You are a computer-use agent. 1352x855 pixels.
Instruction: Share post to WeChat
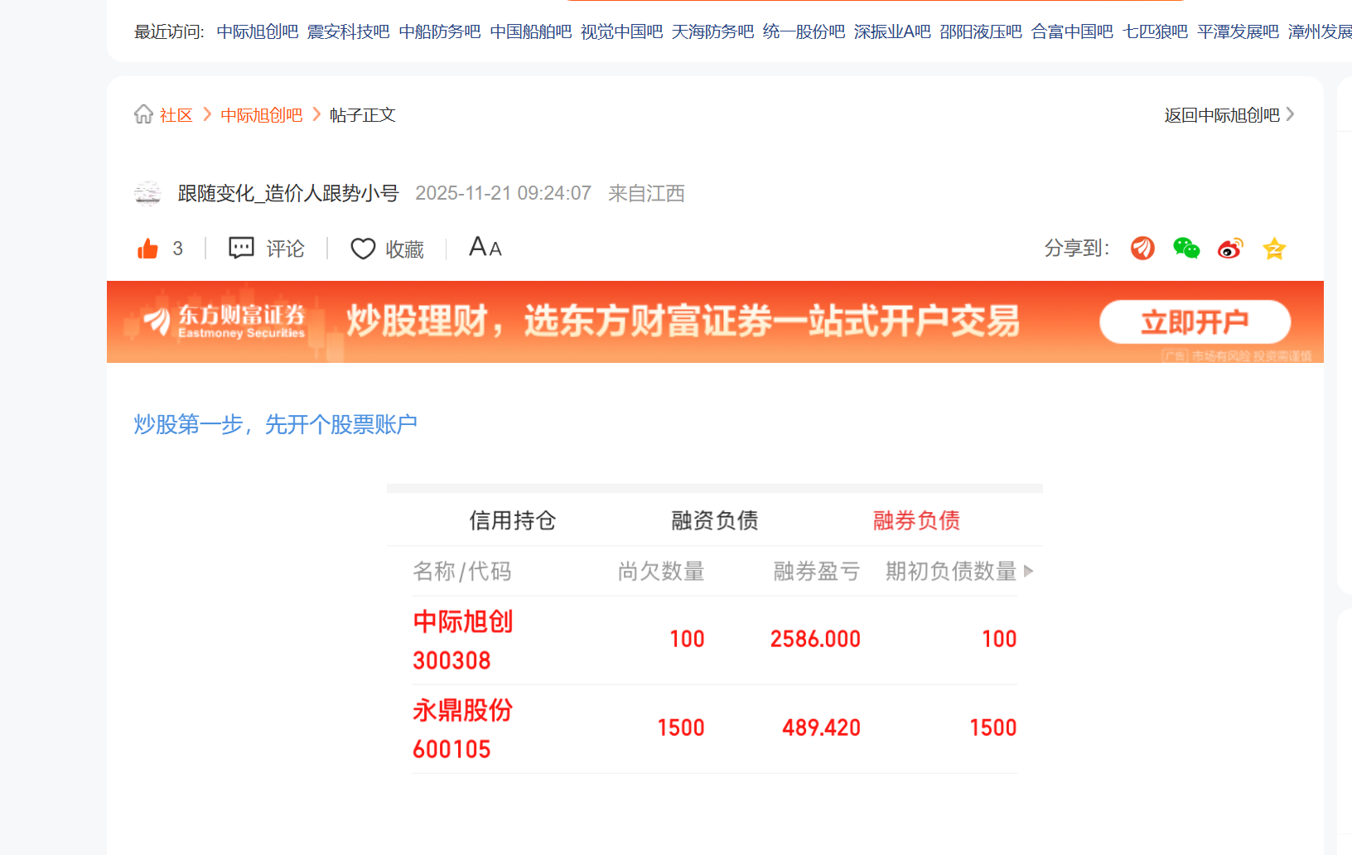tap(1186, 248)
